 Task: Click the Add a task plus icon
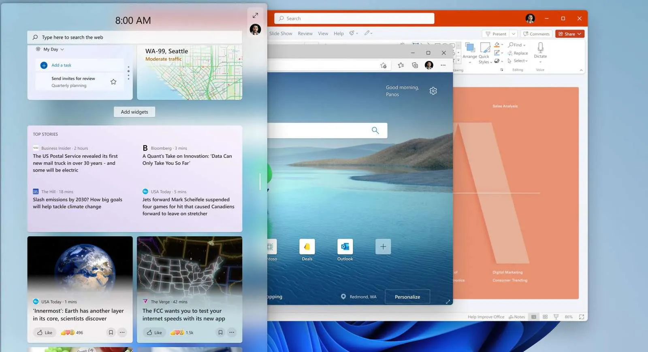click(44, 65)
